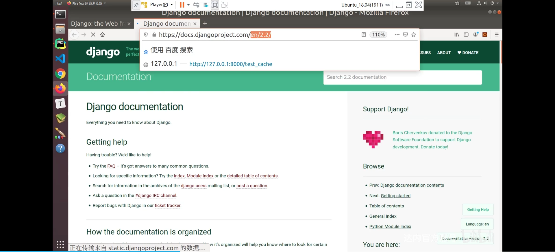Reset the 110% zoom level
This screenshot has width=555, height=252.
[x=378, y=35]
